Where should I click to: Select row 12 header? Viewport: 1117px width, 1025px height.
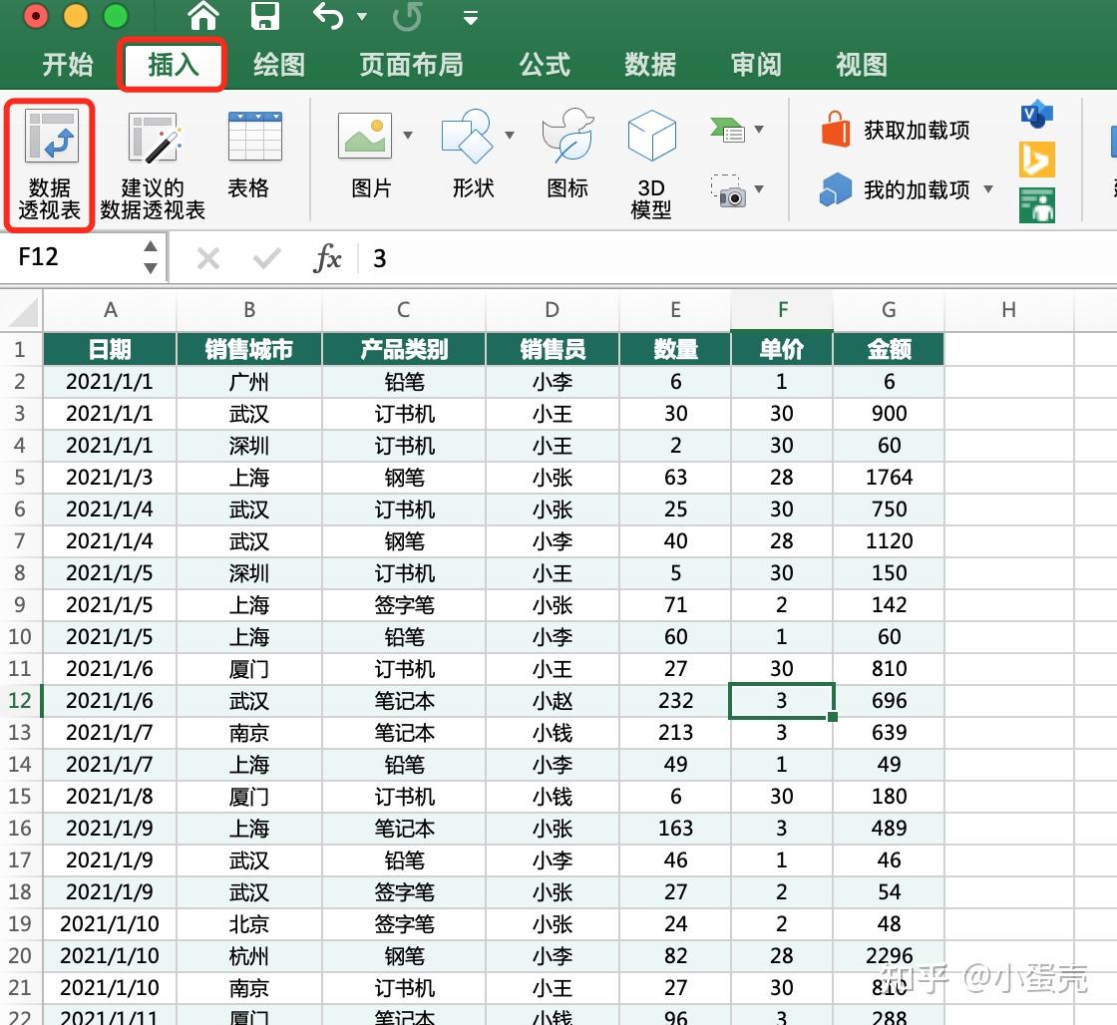tap(21, 701)
